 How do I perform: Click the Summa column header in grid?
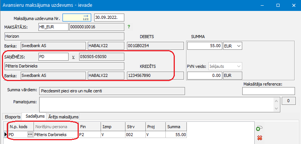tap(176, 127)
